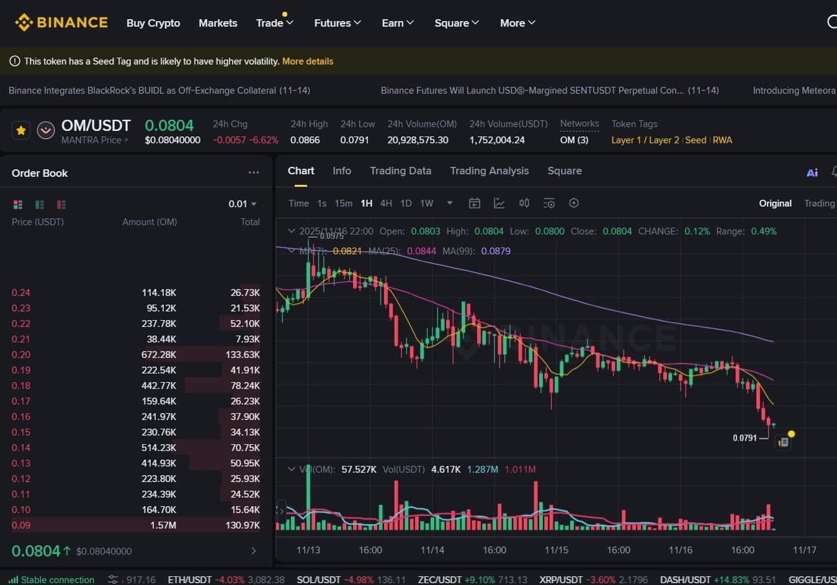837x585 pixels.
Task: Collapse the Vol(OM) indicator row
Action: [292, 469]
